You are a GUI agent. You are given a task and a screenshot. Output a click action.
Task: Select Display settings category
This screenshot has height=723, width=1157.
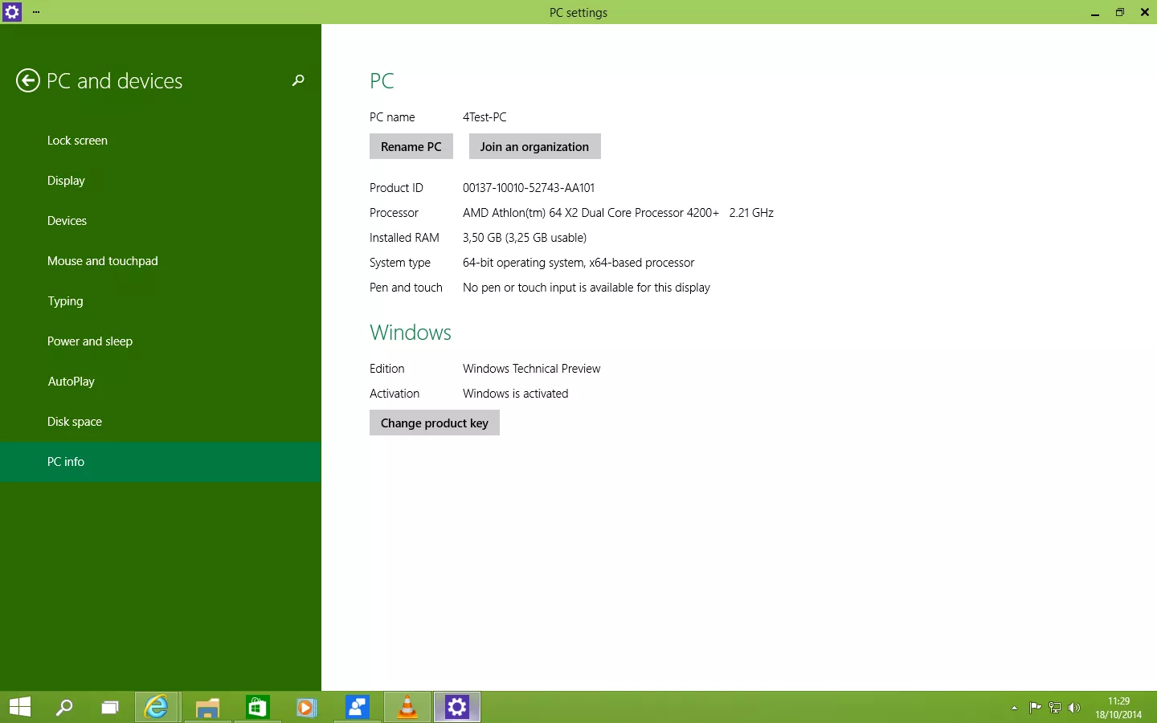[161, 181]
